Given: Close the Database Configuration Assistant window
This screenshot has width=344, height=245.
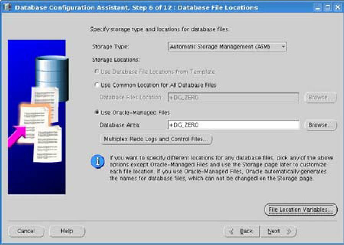Looking at the screenshot, I should click(337, 7).
